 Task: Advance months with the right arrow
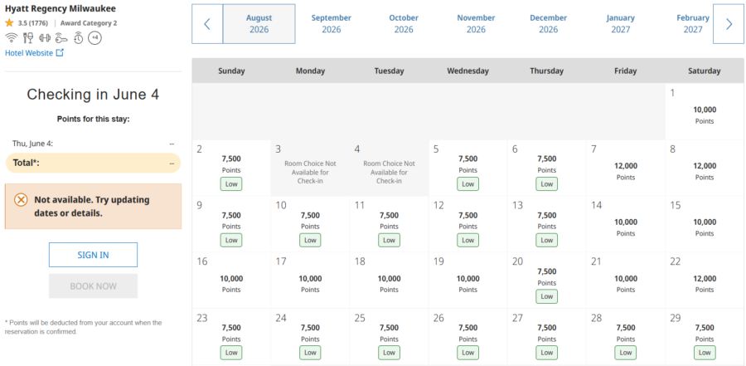[x=729, y=24]
